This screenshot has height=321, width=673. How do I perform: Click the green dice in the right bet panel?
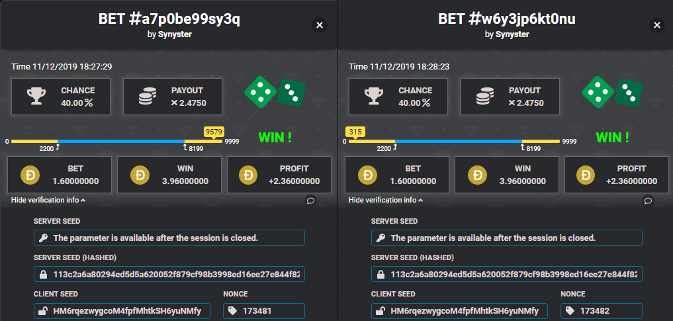[x=612, y=92]
